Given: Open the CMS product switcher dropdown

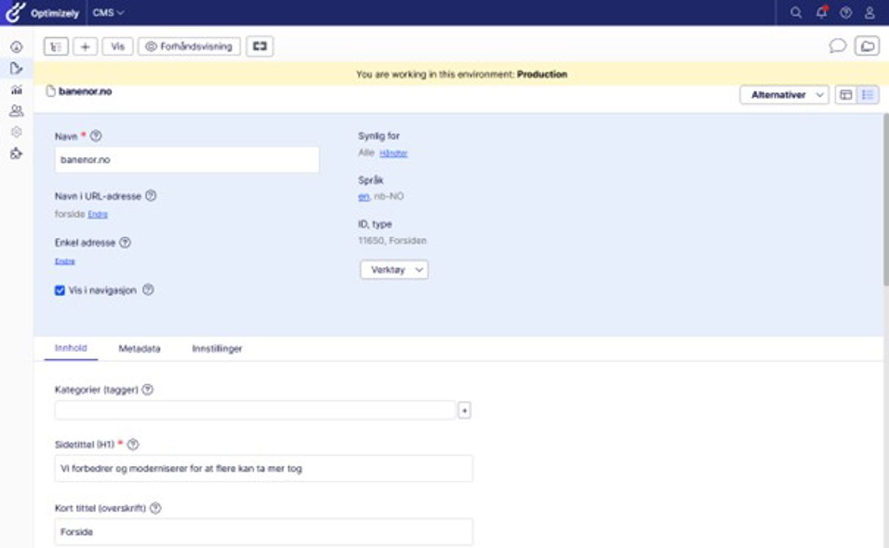Looking at the screenshot, I should [x=108, y=13].
